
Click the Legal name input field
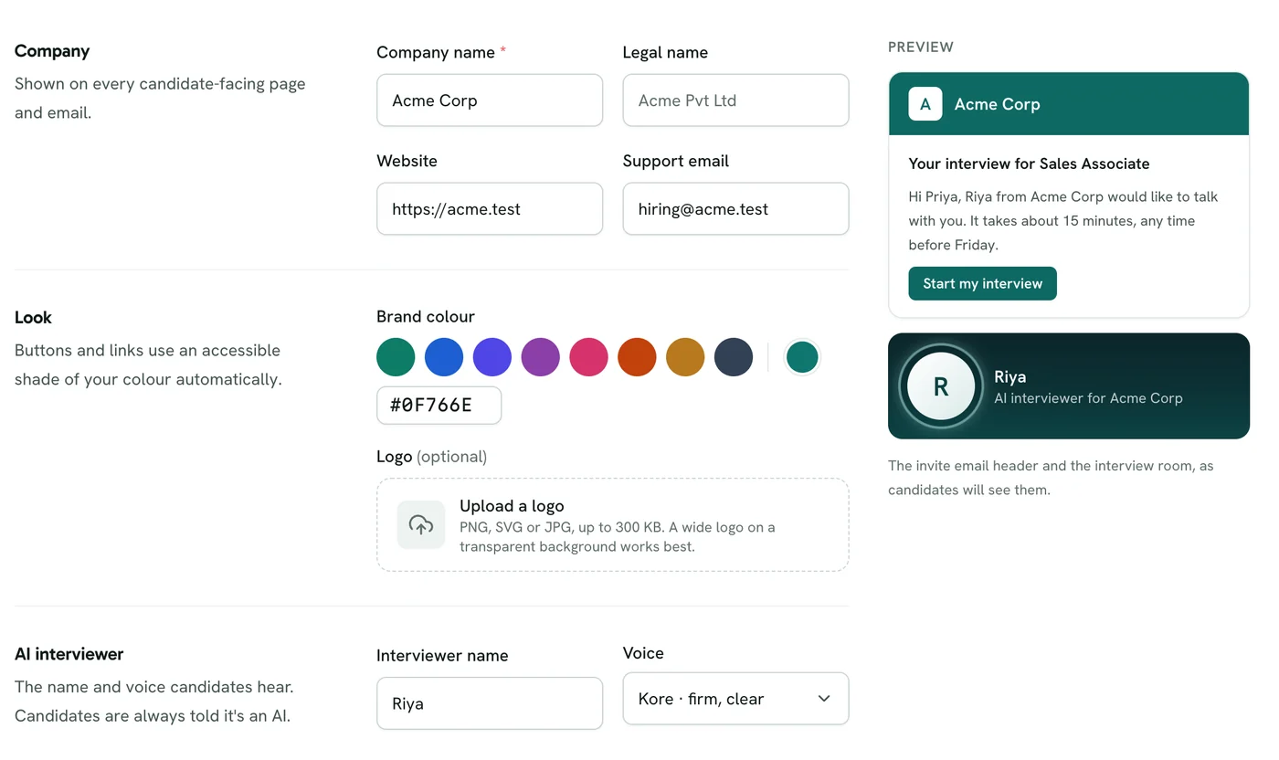[735, 100]
